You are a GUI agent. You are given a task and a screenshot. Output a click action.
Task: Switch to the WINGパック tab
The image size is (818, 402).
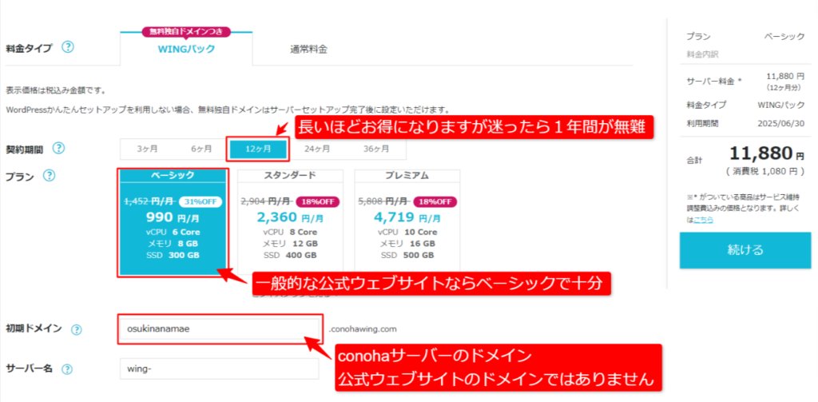click(186, 49)
